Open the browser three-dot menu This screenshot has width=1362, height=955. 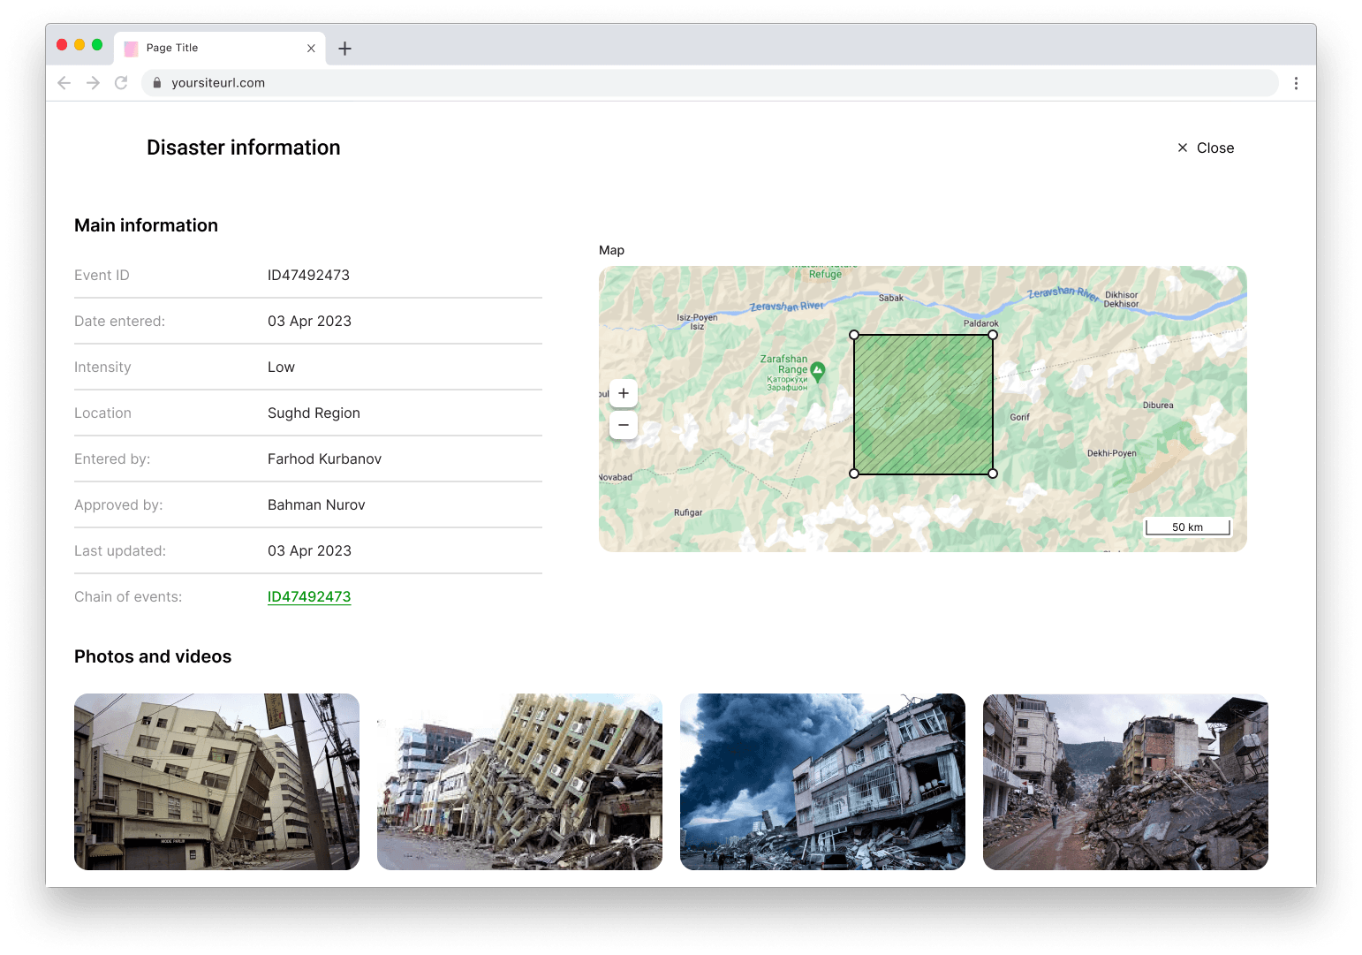click(1296, 83)
